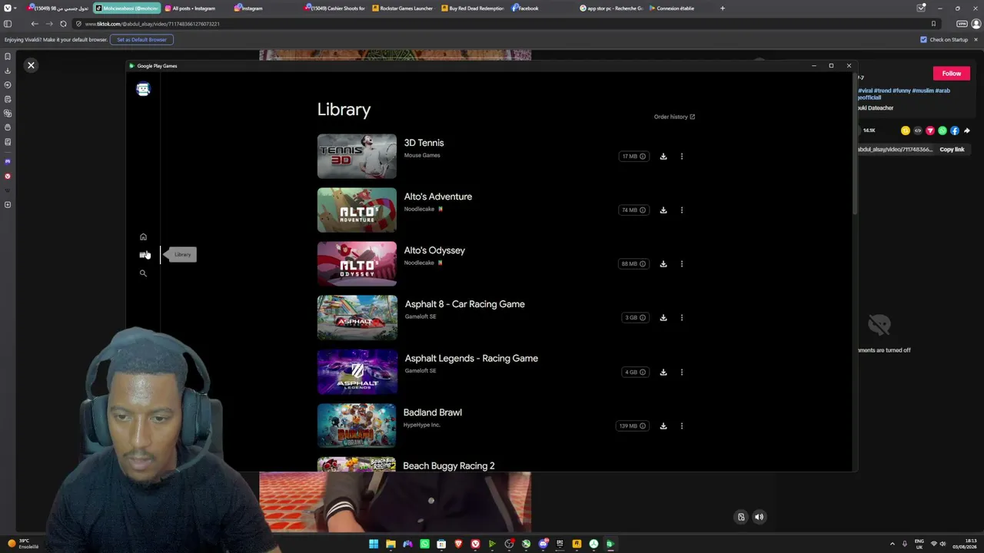Open more options for Alto's Adventure

(682, 210)
